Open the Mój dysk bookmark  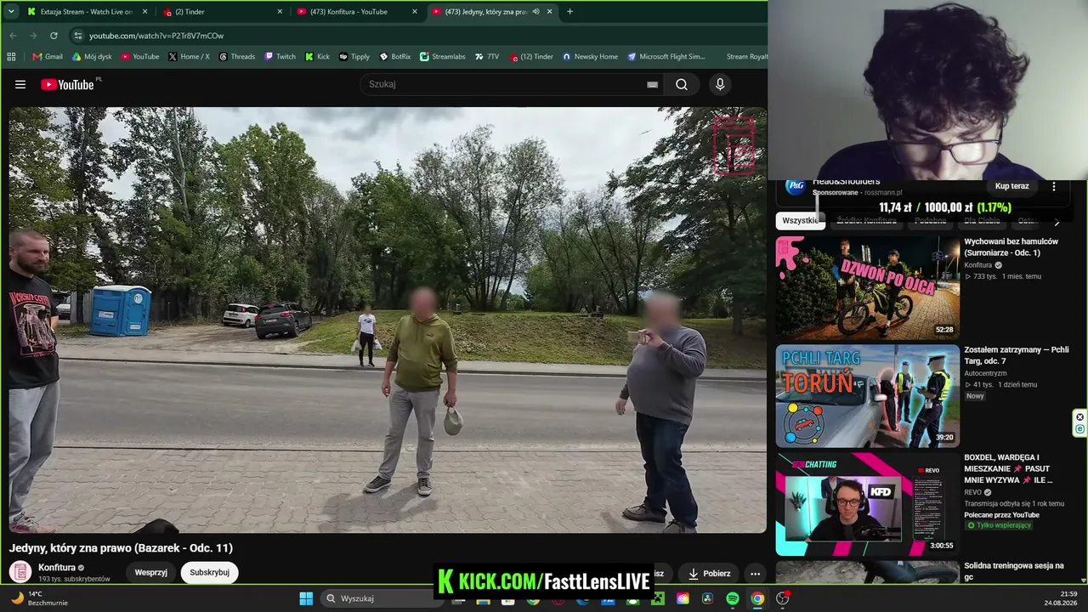(92, 57)
